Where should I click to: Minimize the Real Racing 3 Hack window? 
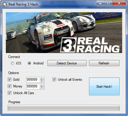[100, 3]
